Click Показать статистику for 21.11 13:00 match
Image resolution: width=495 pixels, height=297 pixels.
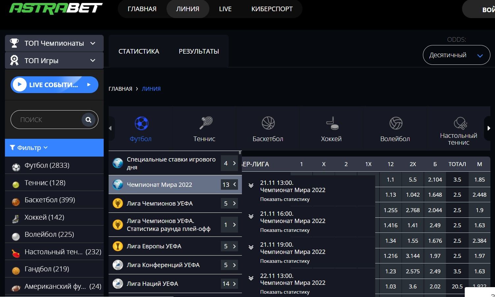285,199
